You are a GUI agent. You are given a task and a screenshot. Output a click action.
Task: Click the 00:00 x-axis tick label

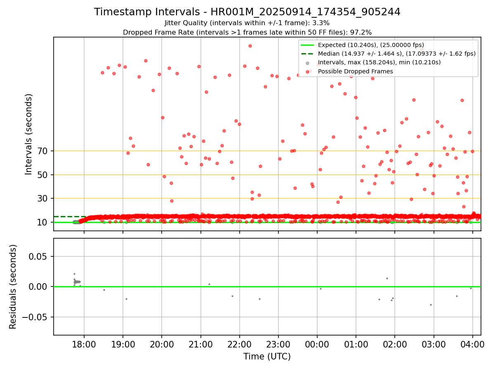(x=317, y=344)
